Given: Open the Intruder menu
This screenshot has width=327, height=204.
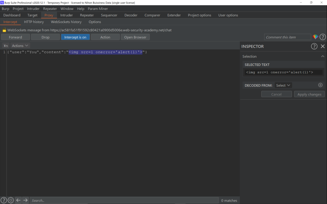Looking at the screenshot, I should (33, 9).
